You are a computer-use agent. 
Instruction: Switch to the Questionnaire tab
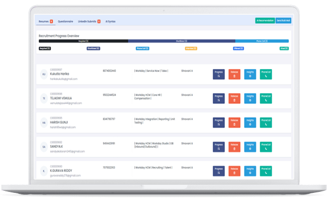pyautogui.click(x=65, y=21)
